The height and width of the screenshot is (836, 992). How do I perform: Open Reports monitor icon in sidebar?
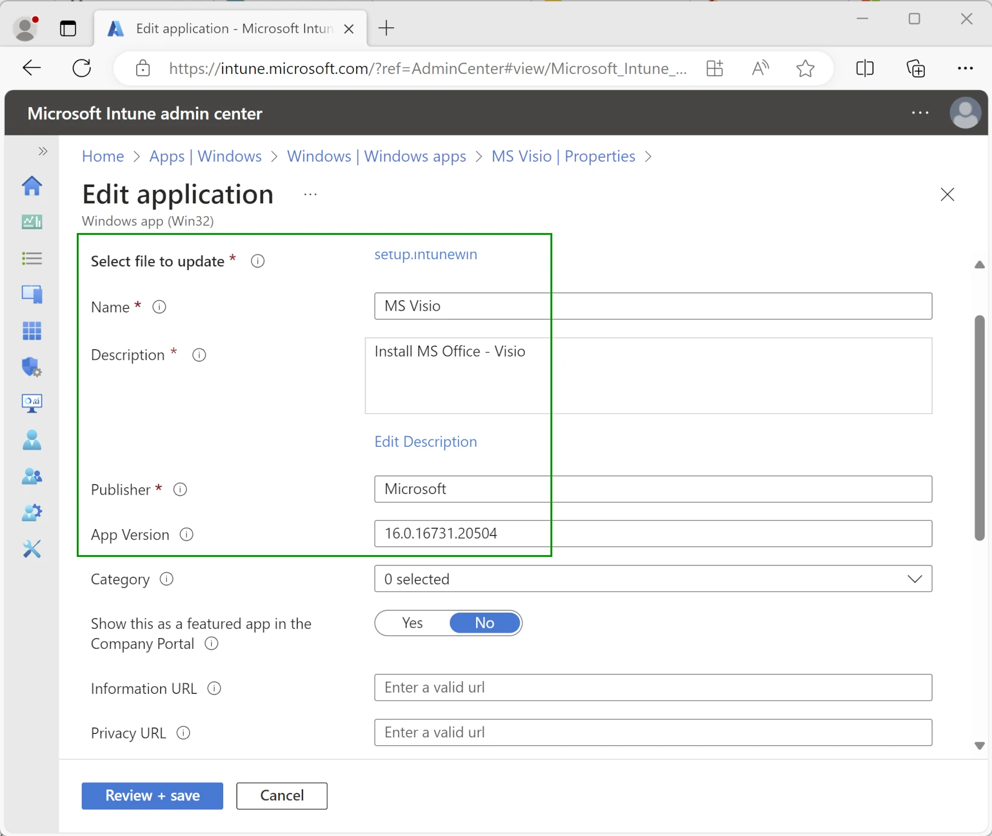tap(32, 403)
